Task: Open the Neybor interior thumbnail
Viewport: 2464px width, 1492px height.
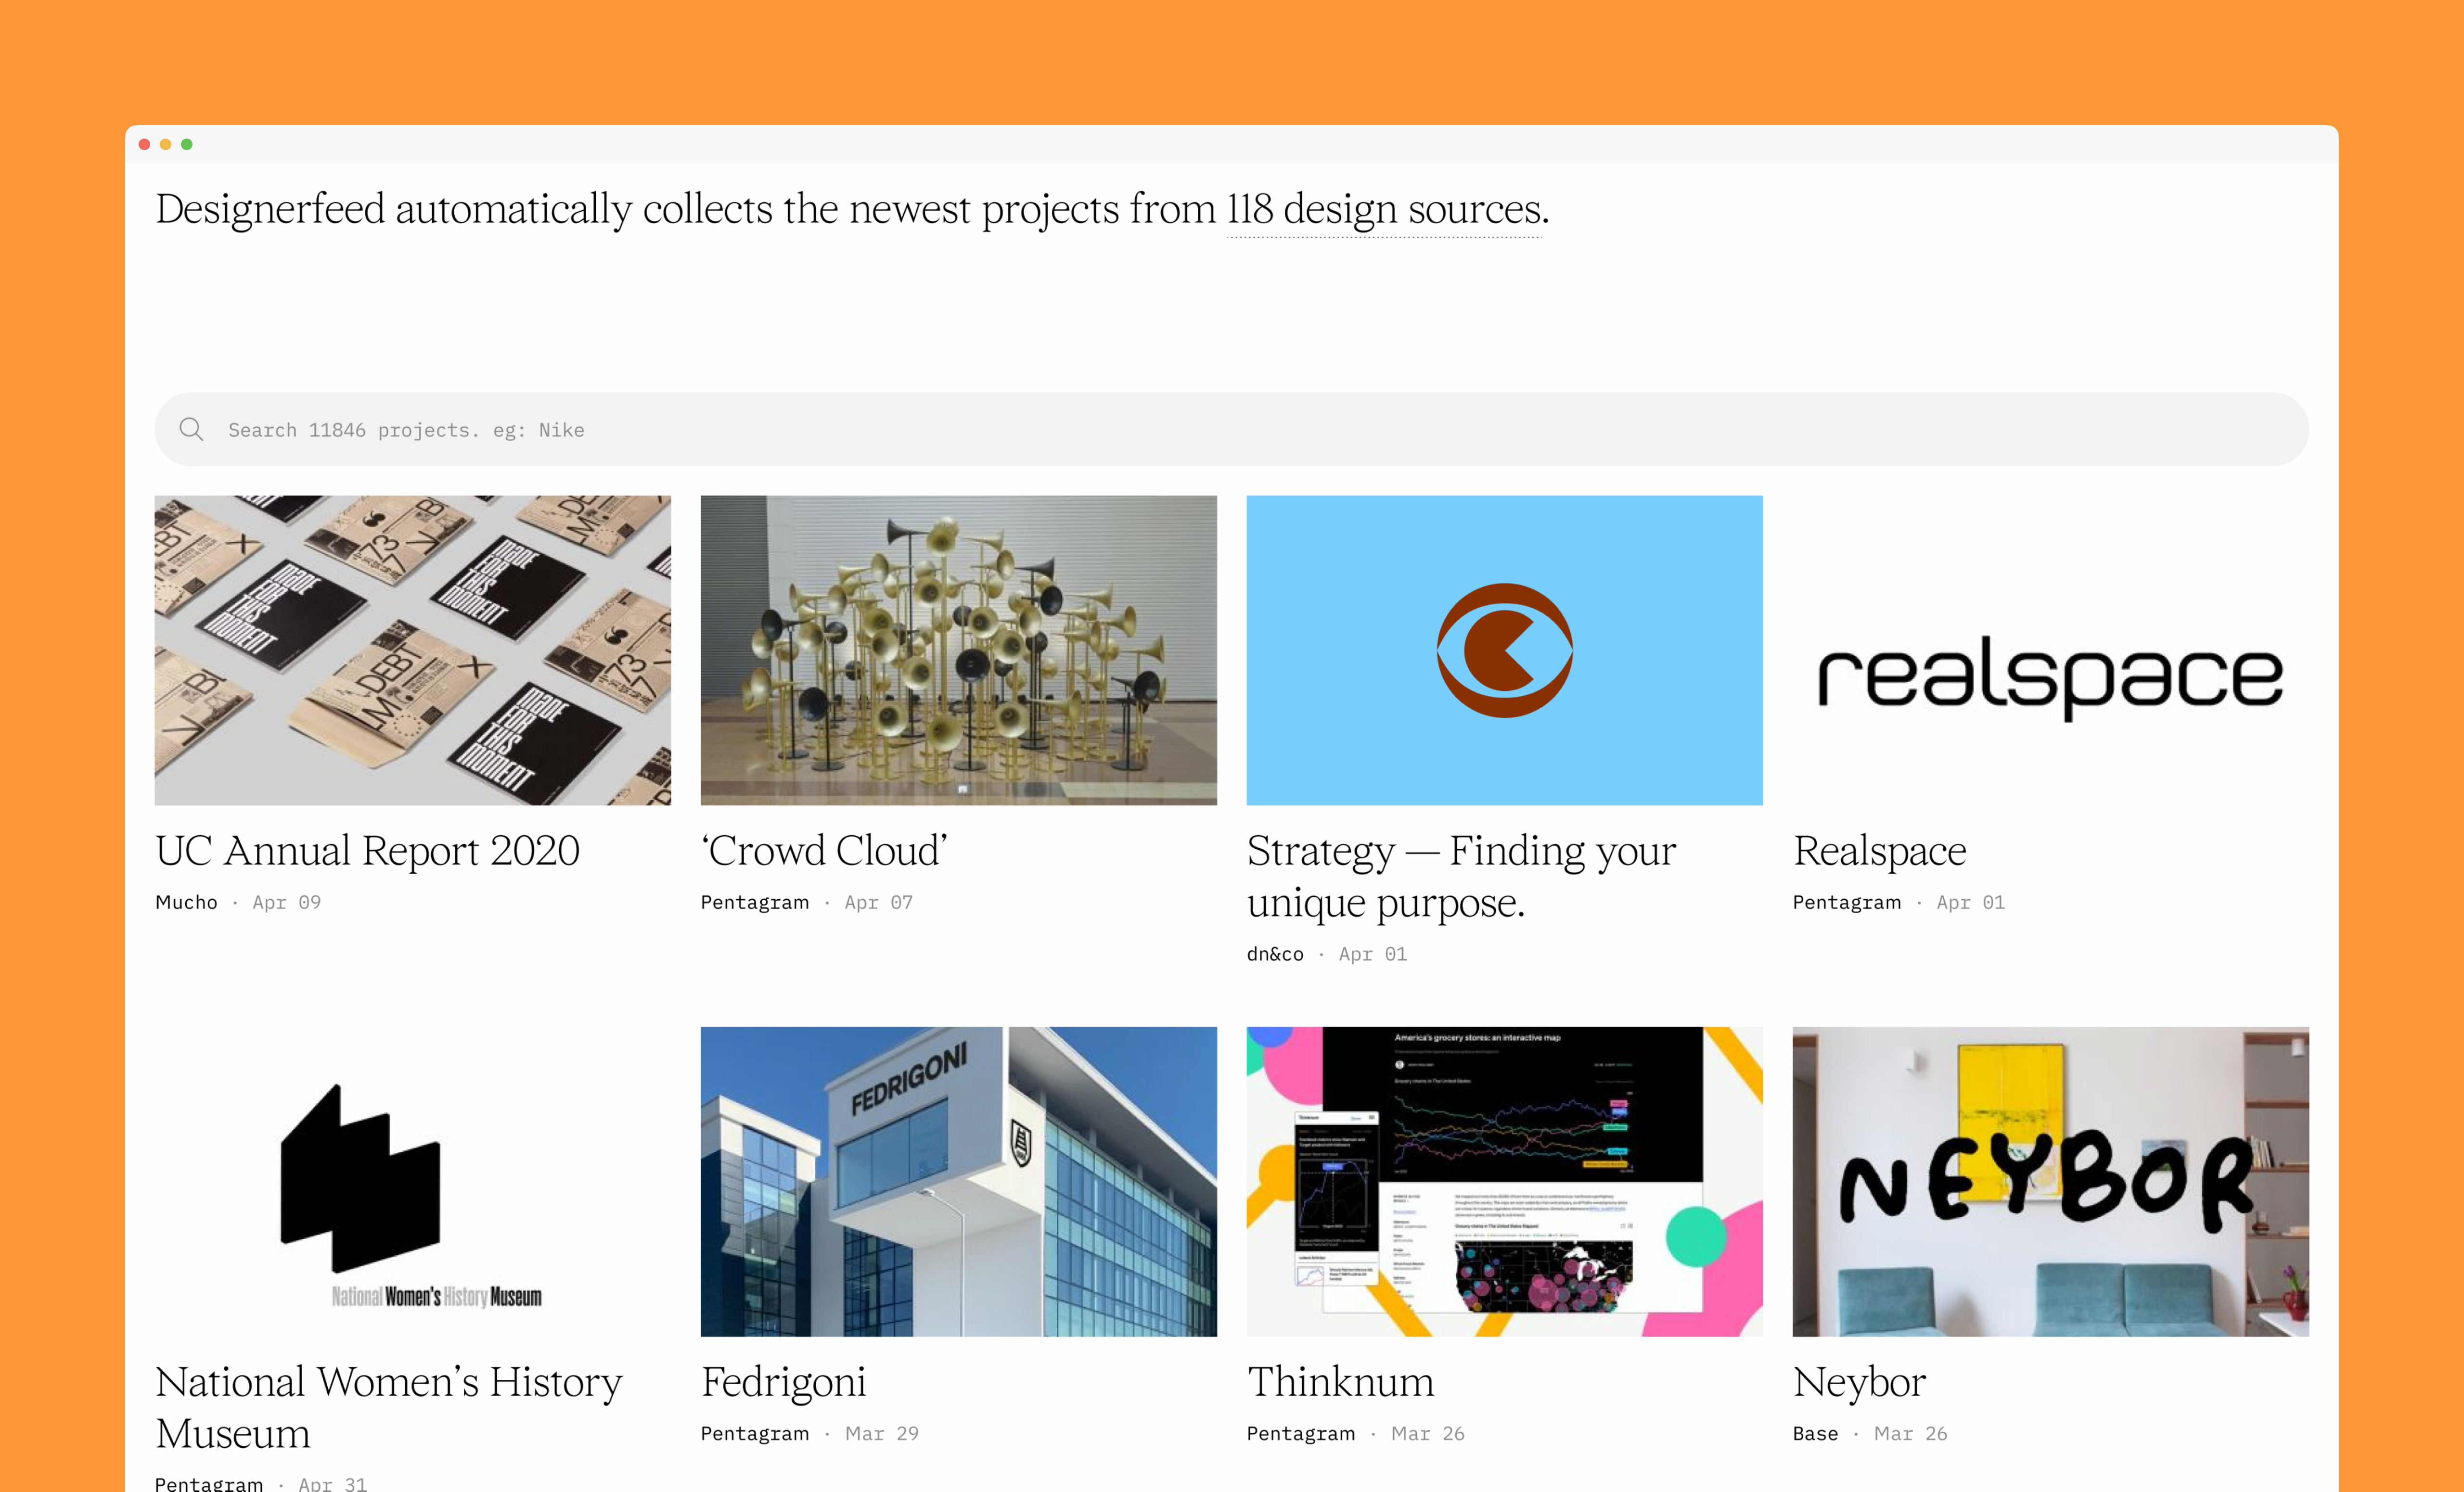Action: (2050, 1181)
